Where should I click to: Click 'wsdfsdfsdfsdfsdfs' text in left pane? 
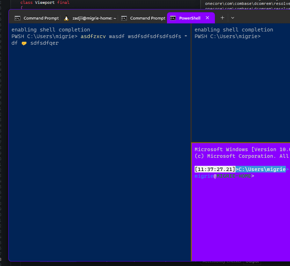pyautogui.click(x=154, y=36)
